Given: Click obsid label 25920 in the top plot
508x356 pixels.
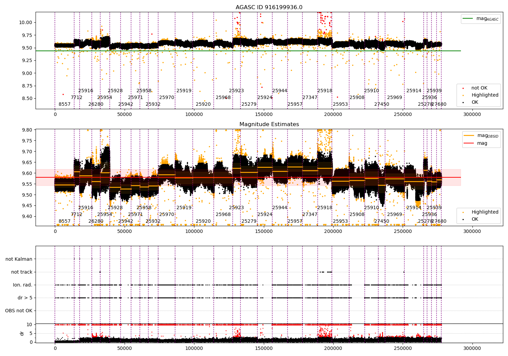Looking at the screenshot, I should point(203,104).
